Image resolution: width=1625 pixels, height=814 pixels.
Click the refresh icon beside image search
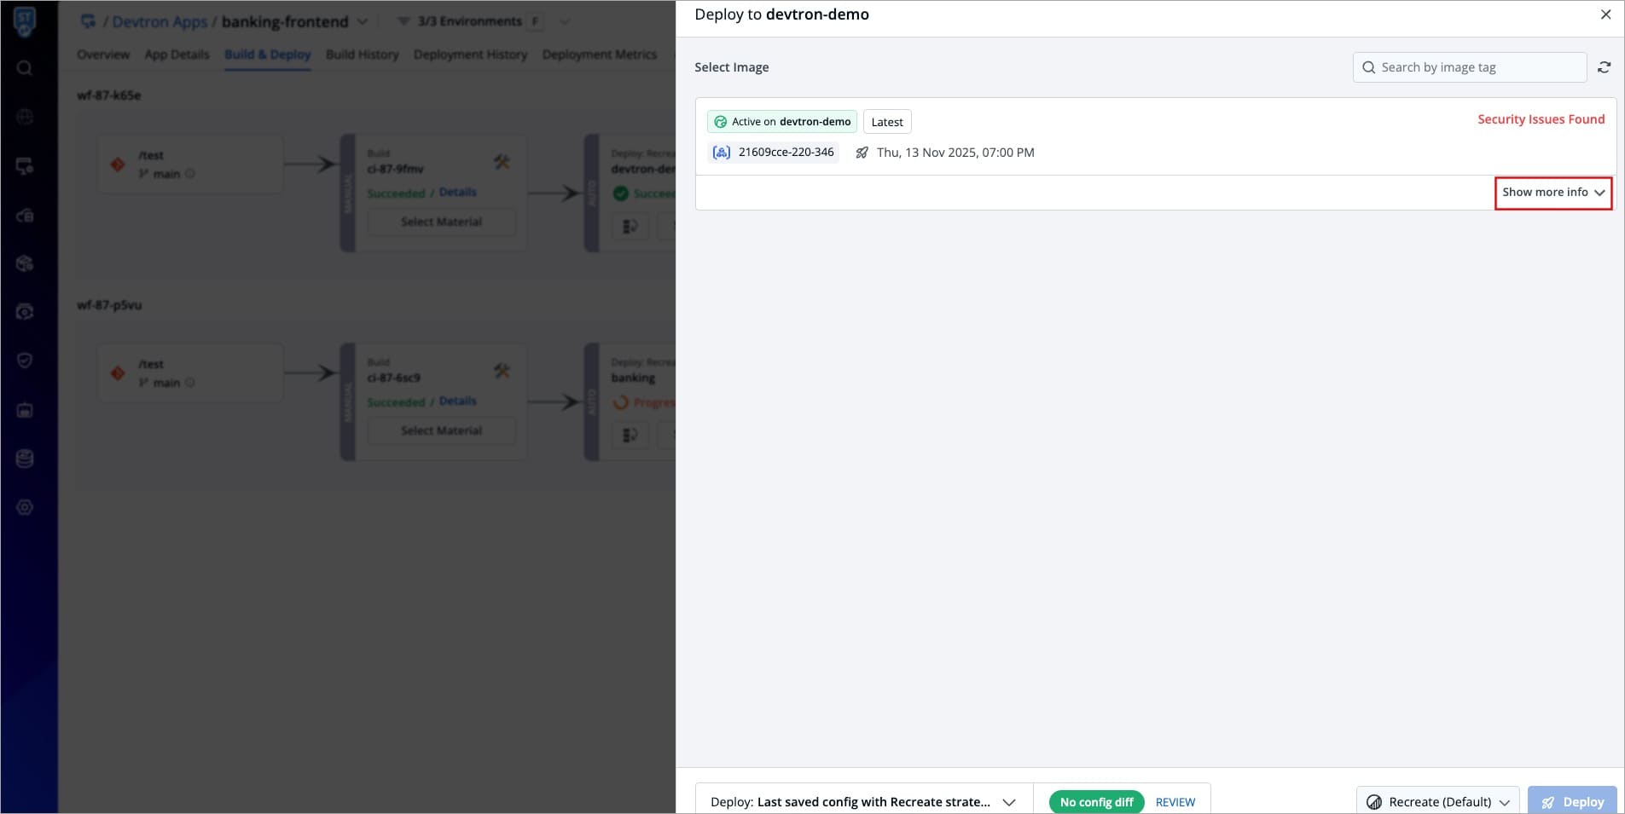(1604, 67)
